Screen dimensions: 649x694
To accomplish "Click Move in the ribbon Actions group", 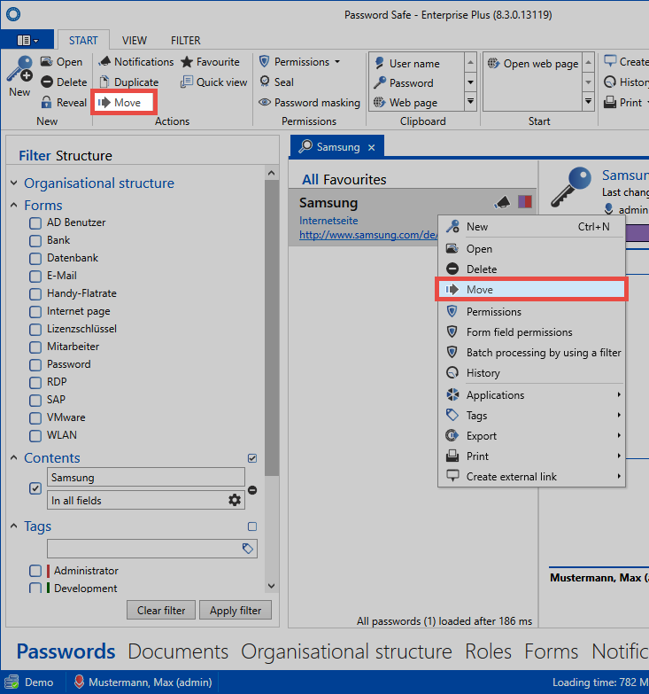I will pos(123,102).
